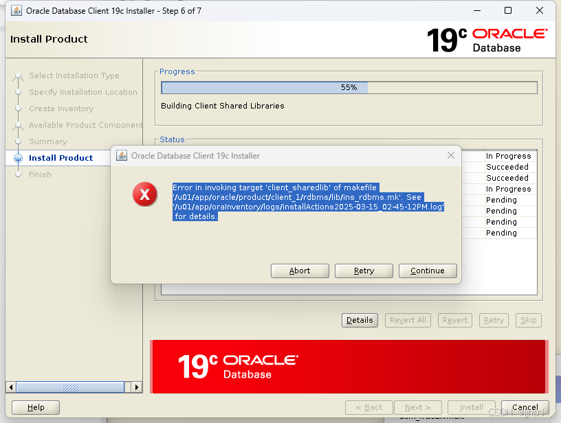The height and width of the screenshot is (423, 561).
Task: Select the 'Install Product' step
Action: pos(60,158)
